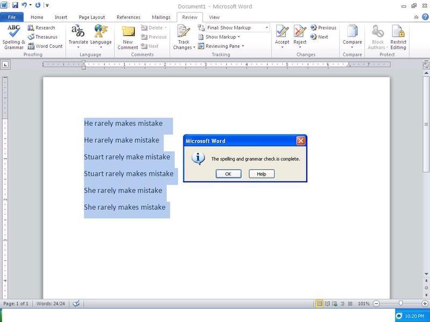Open the undo history dropdown arrow

click(30, 5)
